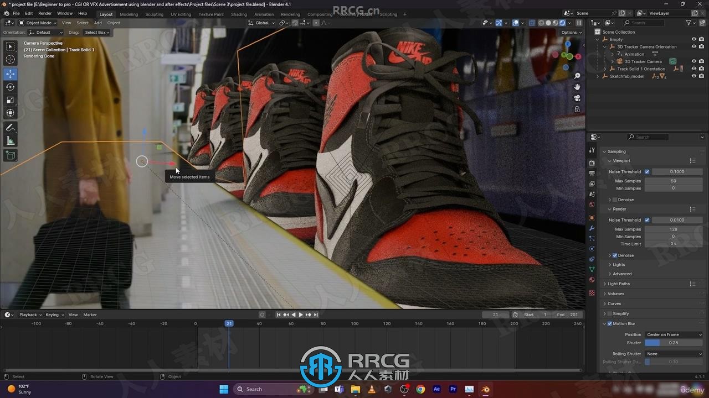Disable Render Denoise checkbox
This screenshot has height=398, width=709.
tap(614, 255)
